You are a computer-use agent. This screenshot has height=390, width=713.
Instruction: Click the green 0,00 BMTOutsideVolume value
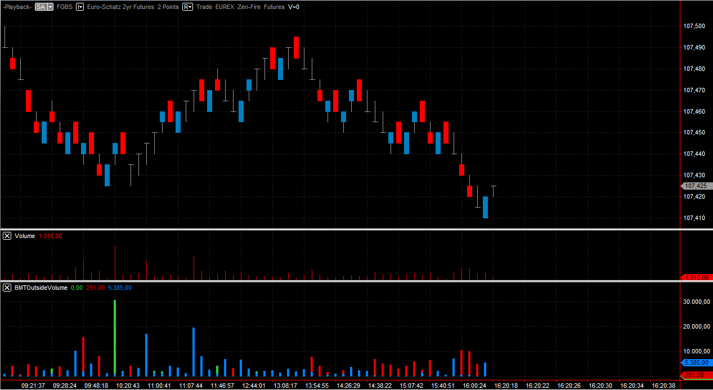pos(77,288)
